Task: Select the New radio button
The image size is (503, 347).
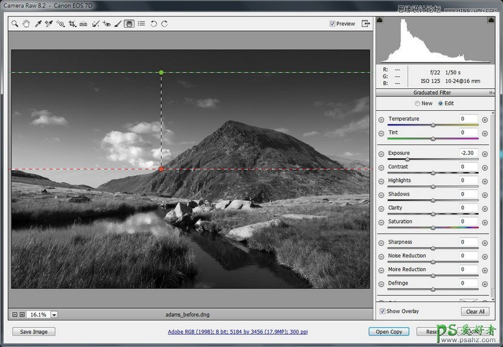Action: click(418, 104)
